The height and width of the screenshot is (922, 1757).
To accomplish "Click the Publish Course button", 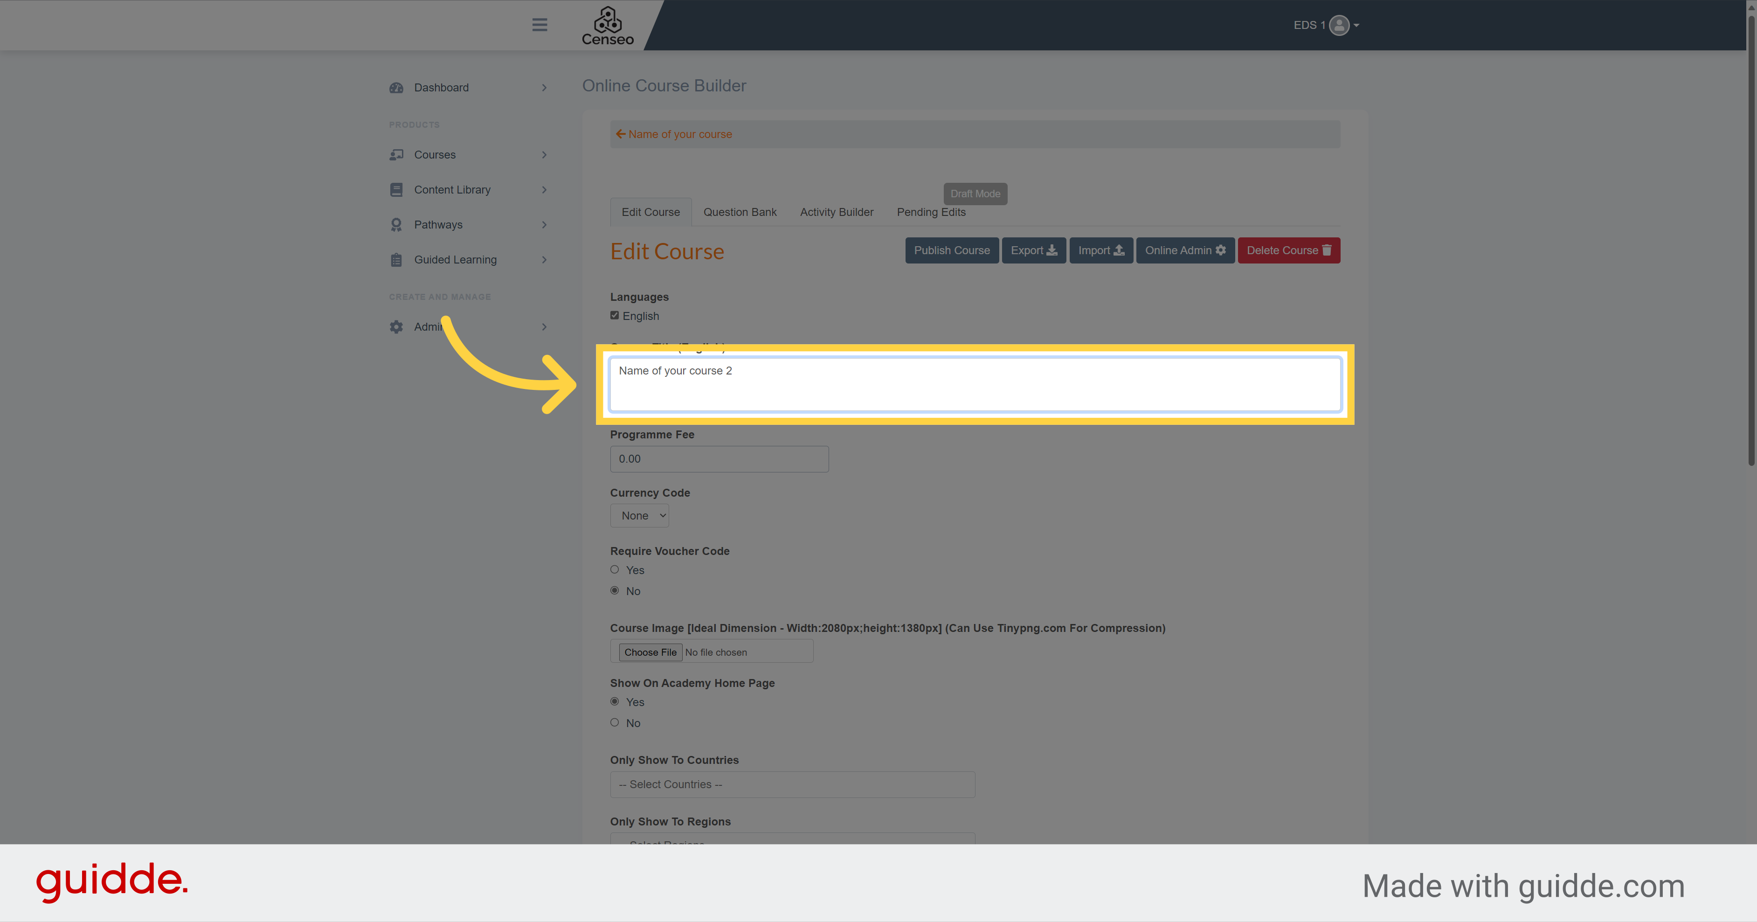I will click(951, 250).
